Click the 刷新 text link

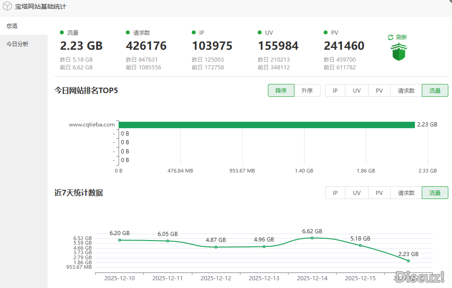tap(402, 37)
